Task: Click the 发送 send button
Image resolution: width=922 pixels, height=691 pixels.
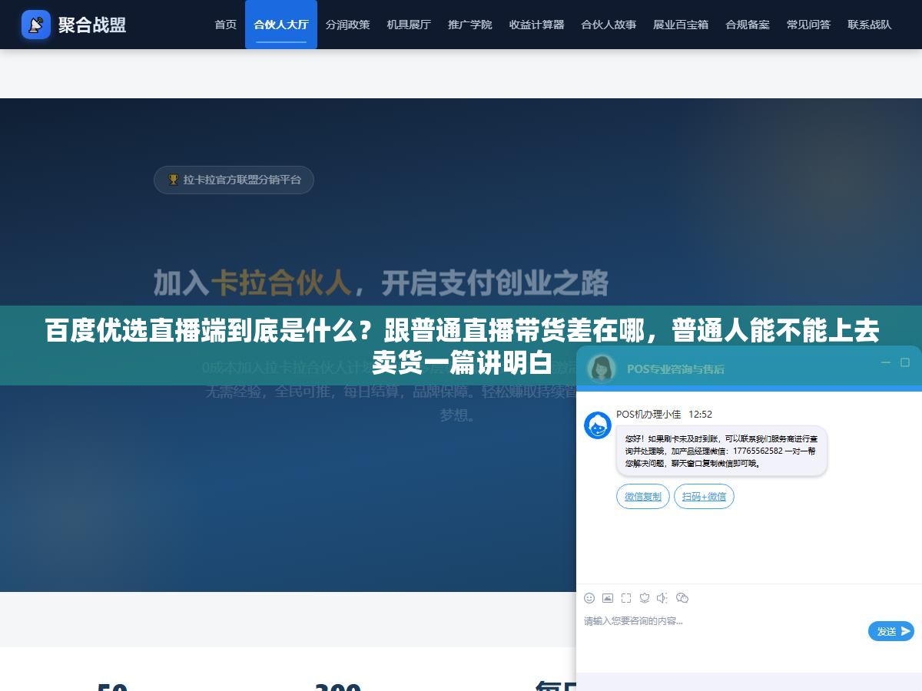Action: (x=891, y=631)
